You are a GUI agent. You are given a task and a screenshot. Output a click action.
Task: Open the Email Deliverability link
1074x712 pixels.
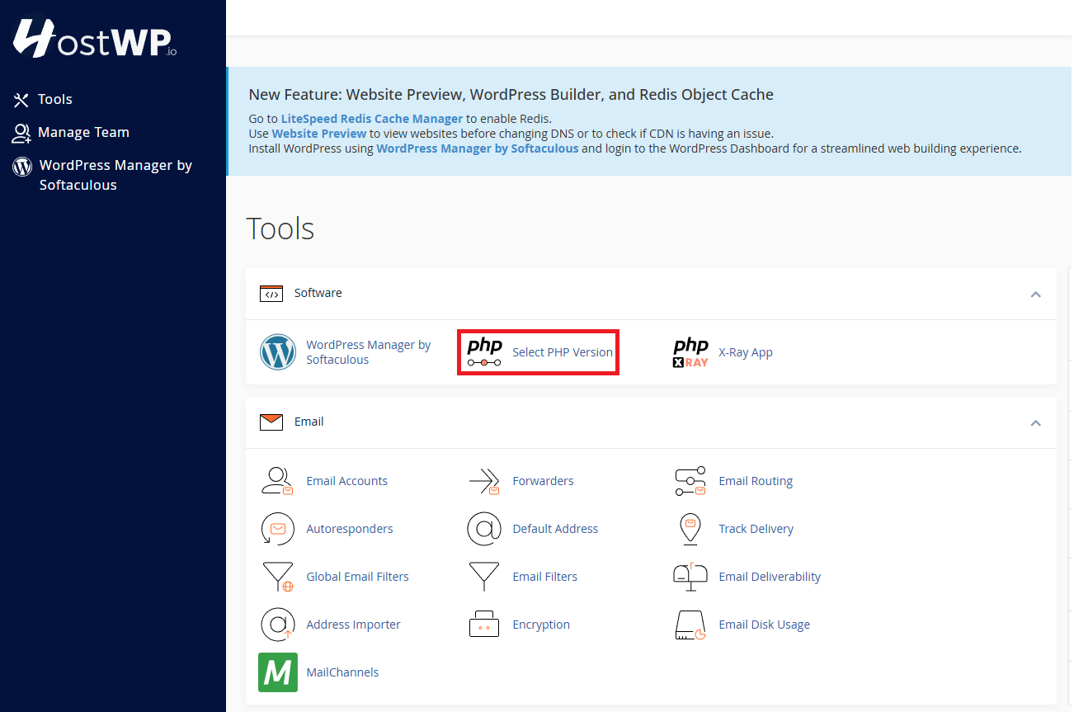(769, 577)
